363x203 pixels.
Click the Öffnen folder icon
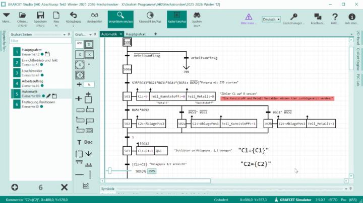(22, 15)
